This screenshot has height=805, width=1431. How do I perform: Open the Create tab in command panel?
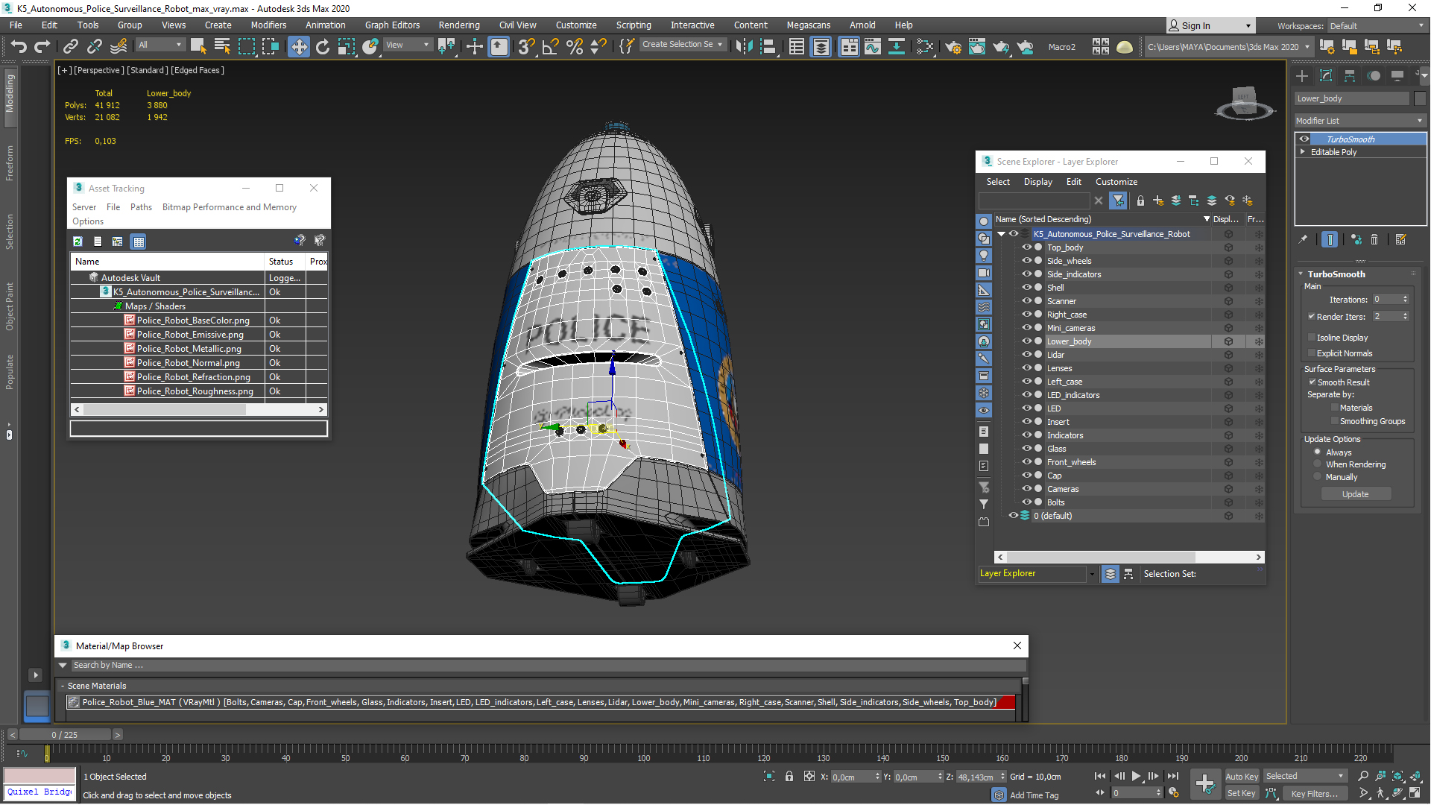(x=1302, y=76)
